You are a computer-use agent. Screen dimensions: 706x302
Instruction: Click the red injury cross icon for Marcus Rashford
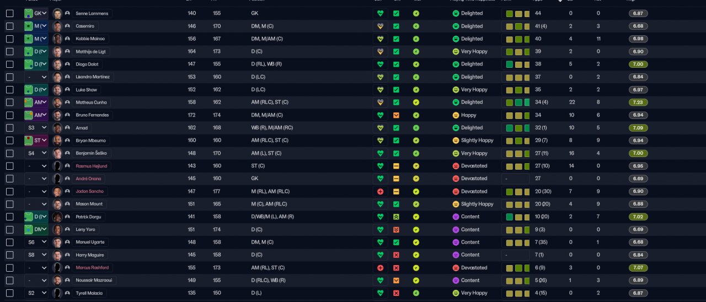point(380,268)
